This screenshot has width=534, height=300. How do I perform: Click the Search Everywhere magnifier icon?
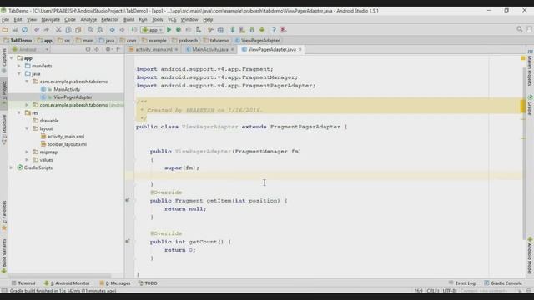coord(519,30)
